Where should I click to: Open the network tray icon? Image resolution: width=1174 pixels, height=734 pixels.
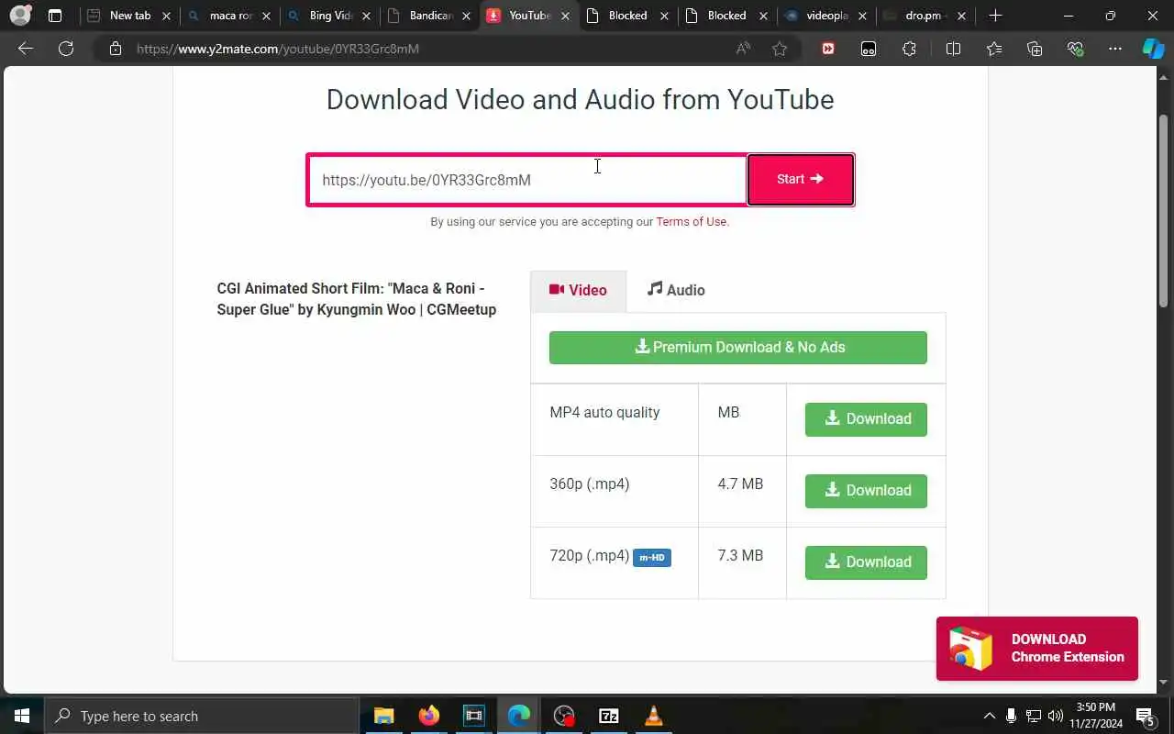tap(1033, 716)
